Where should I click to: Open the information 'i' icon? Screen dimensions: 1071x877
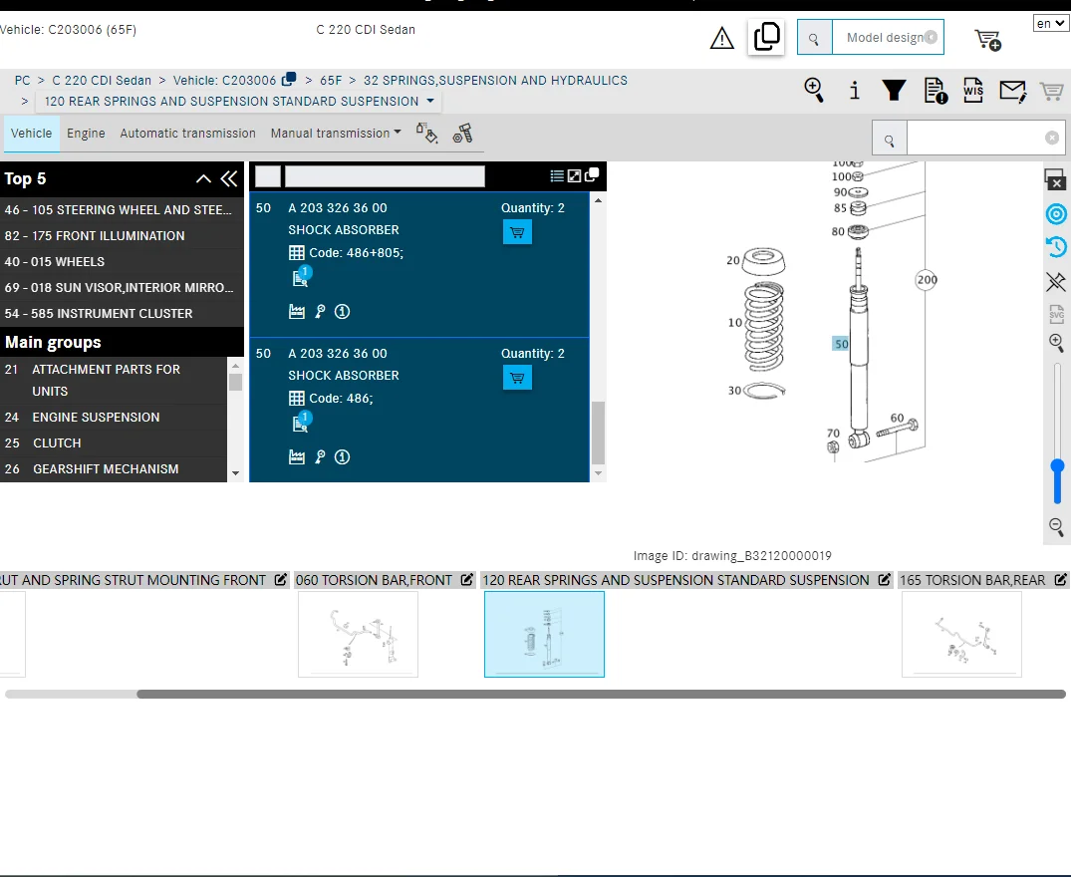point(854,90)
